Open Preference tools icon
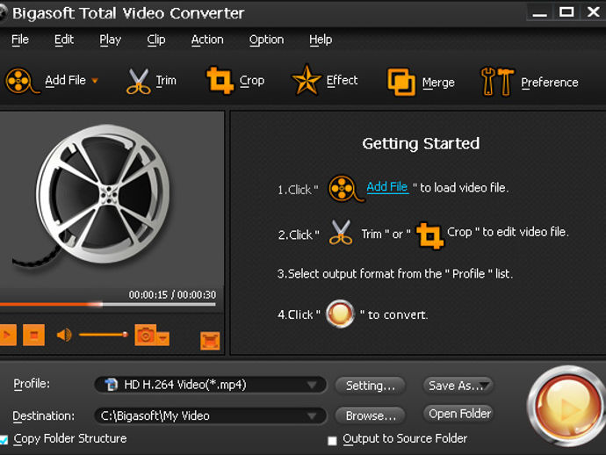Screen dimensions: 606x455 point(497,82)
